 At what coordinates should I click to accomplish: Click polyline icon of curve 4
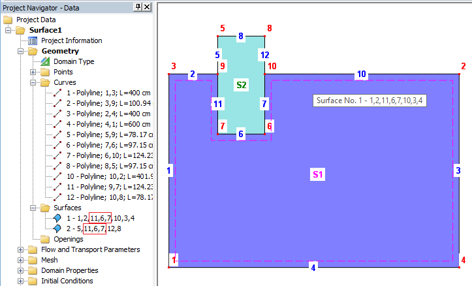click(57, 124)
